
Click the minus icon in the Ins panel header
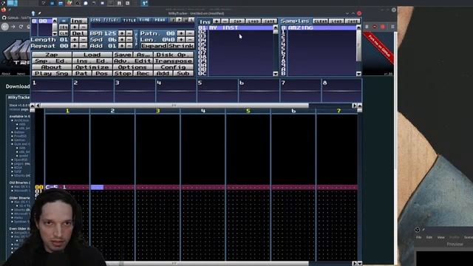(x=225, y=21)
